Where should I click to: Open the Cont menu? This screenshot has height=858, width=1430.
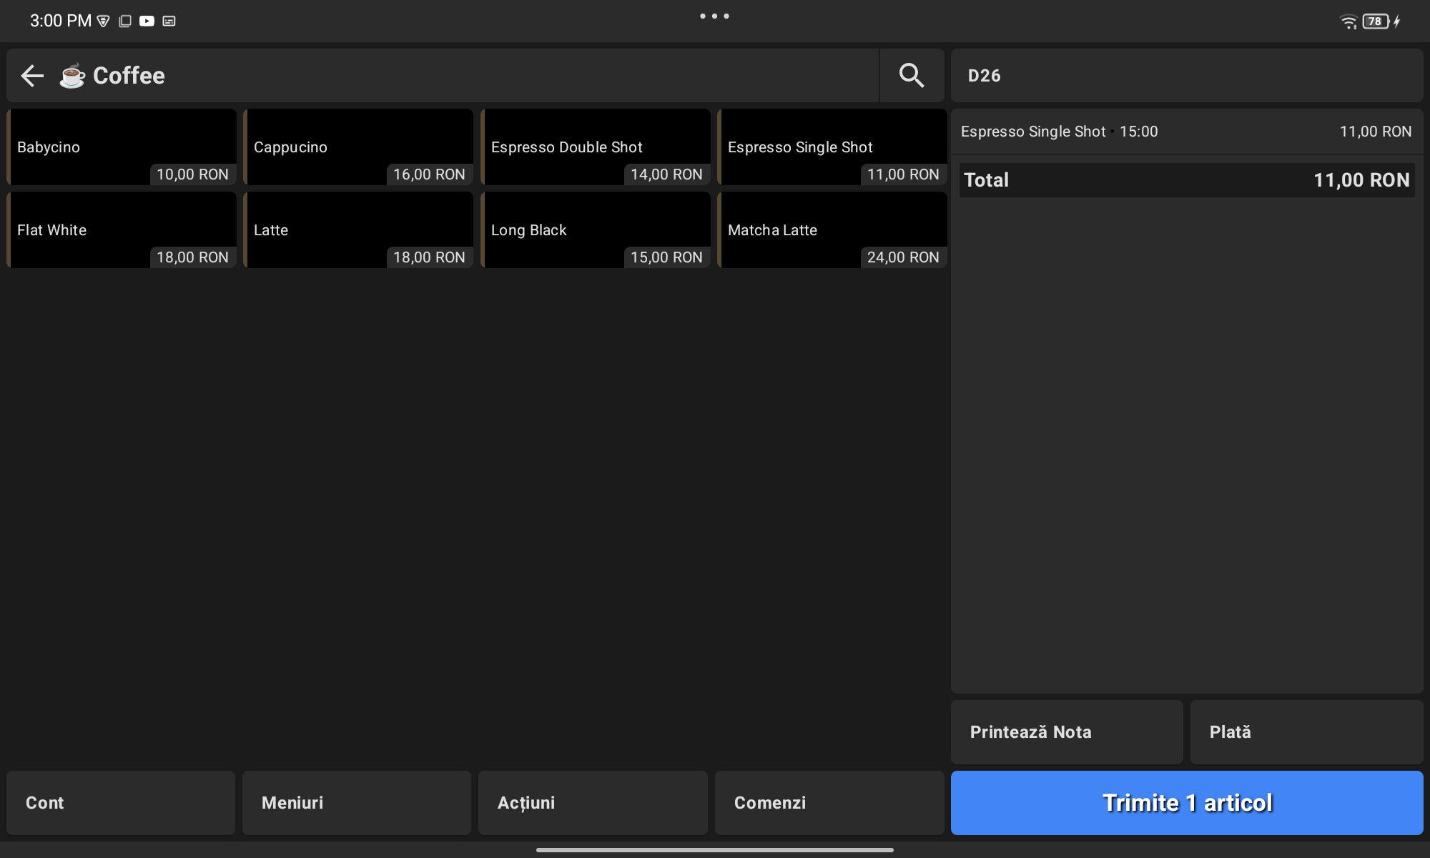121,803
